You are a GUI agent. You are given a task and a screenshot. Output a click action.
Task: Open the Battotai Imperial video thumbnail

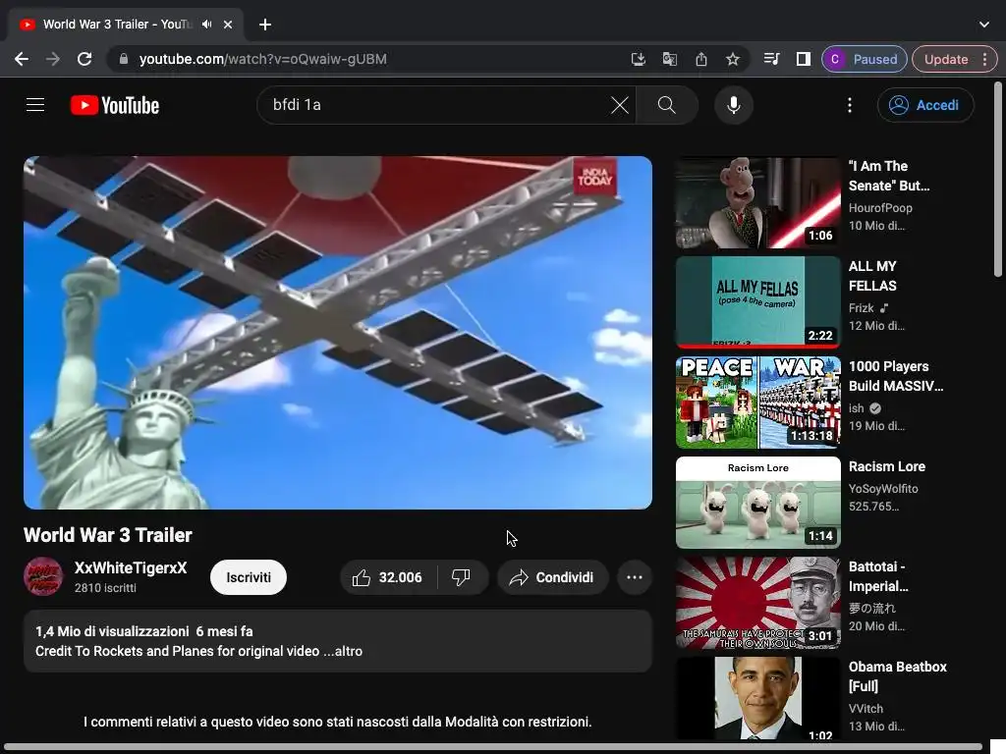tap(757, 602)
